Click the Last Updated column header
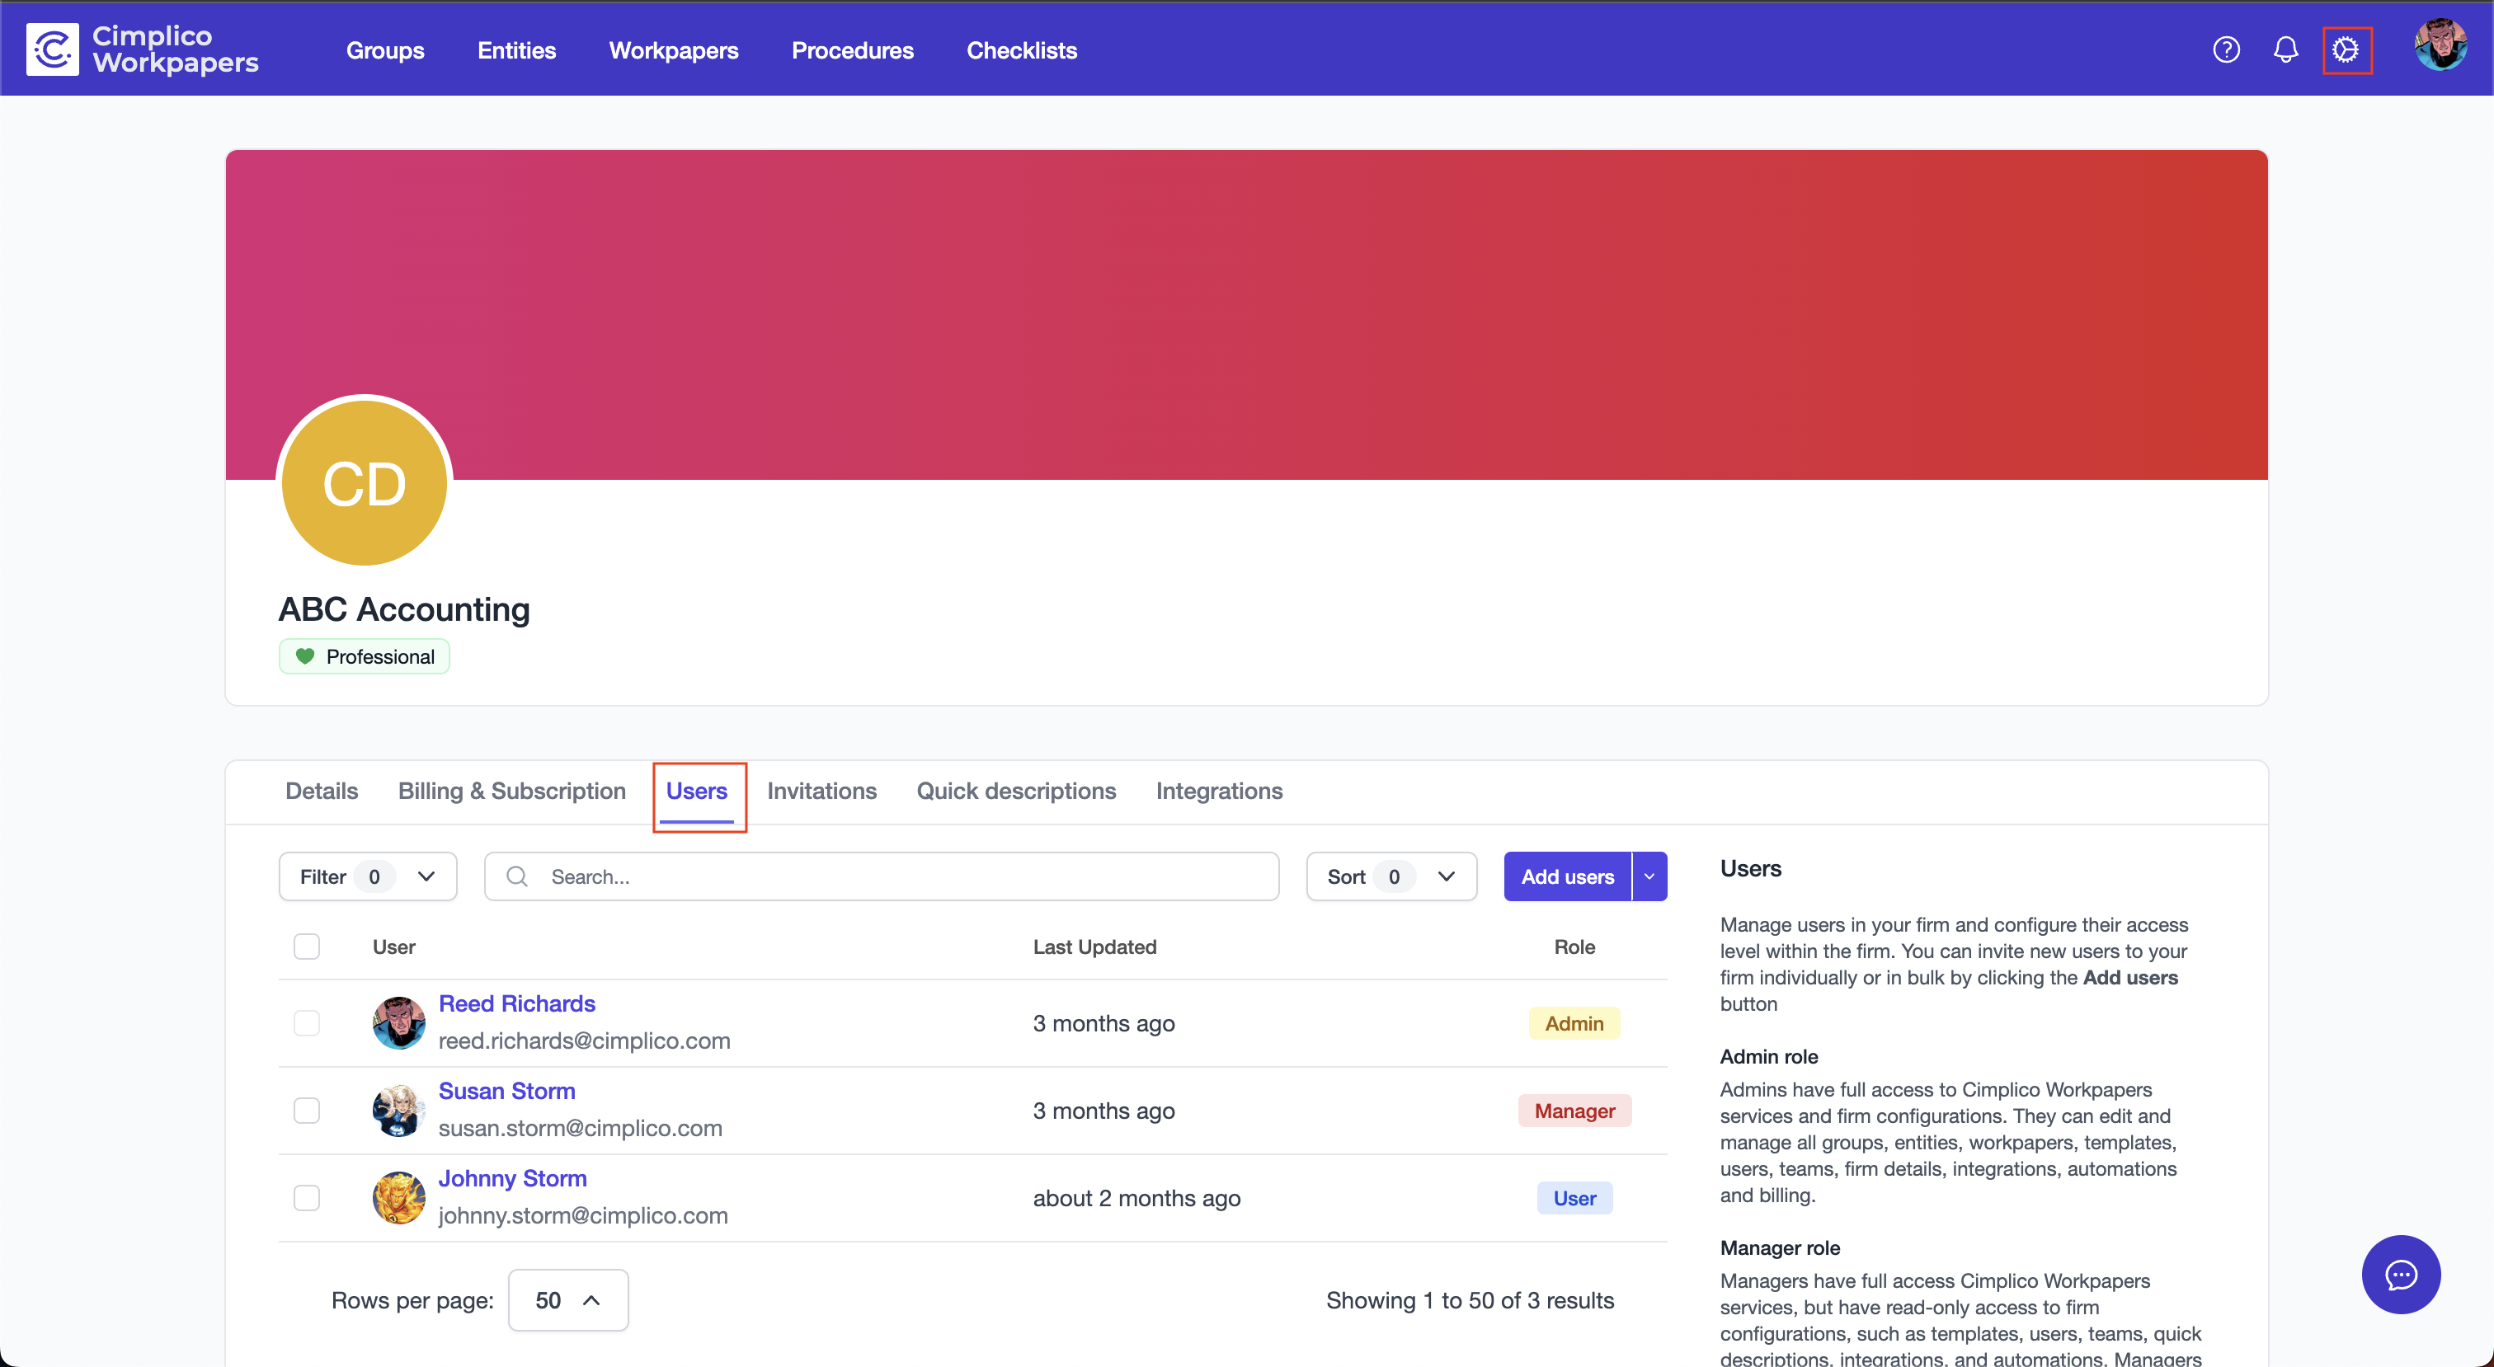The image size is (2494, 1367). (1094, 946)
